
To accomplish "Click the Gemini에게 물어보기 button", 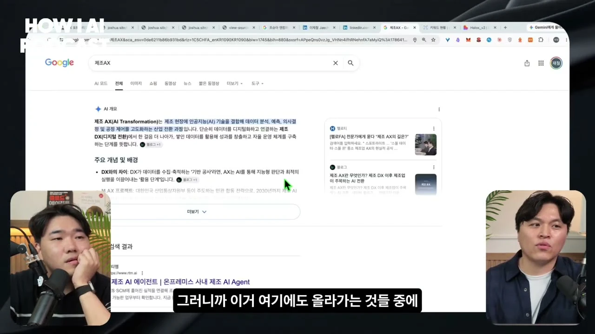I will pos(547,28).
